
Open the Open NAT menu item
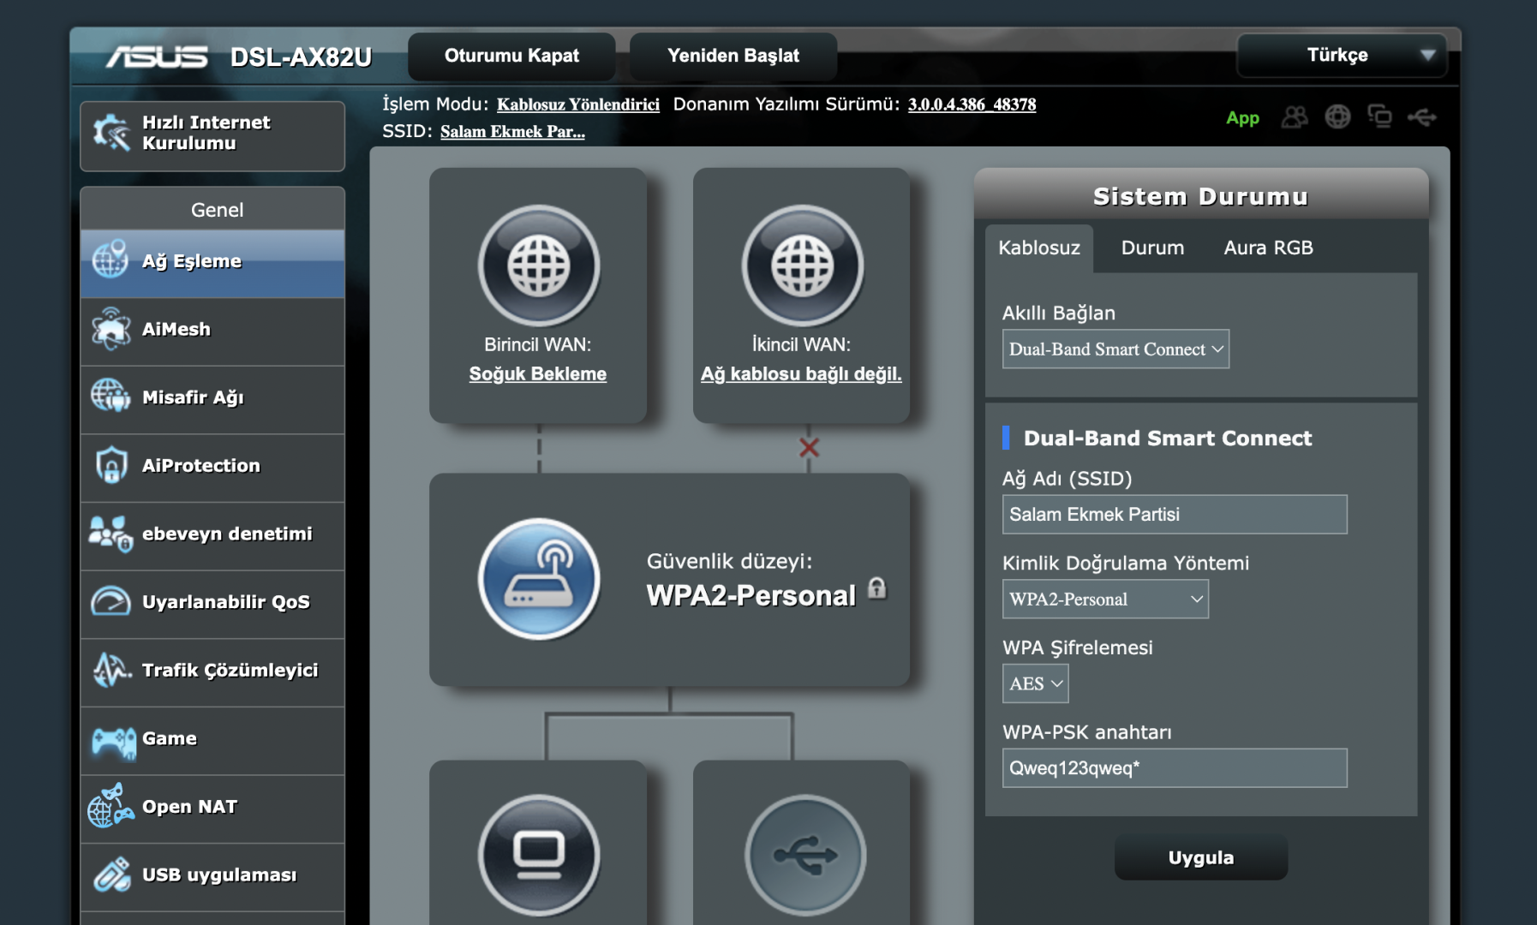point(212,808)
